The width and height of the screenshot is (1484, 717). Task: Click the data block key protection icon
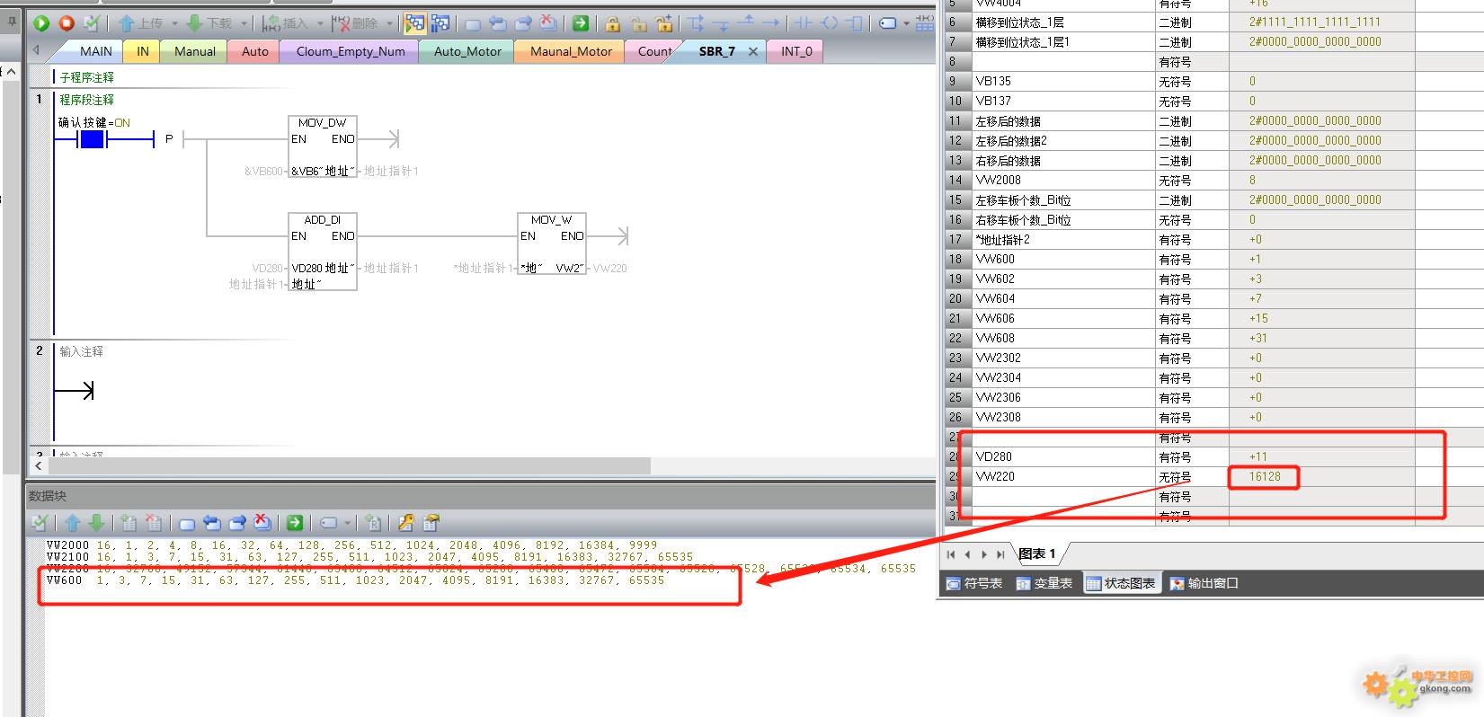tap(406, 523)
